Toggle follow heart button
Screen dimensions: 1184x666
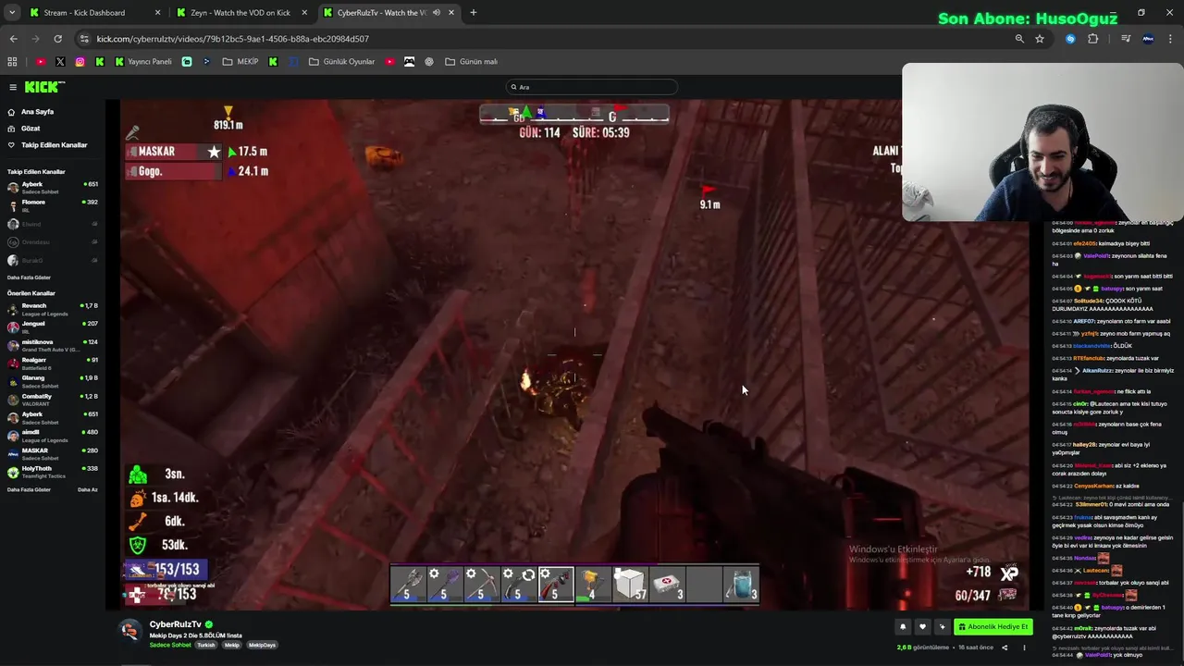pos(922,627)
